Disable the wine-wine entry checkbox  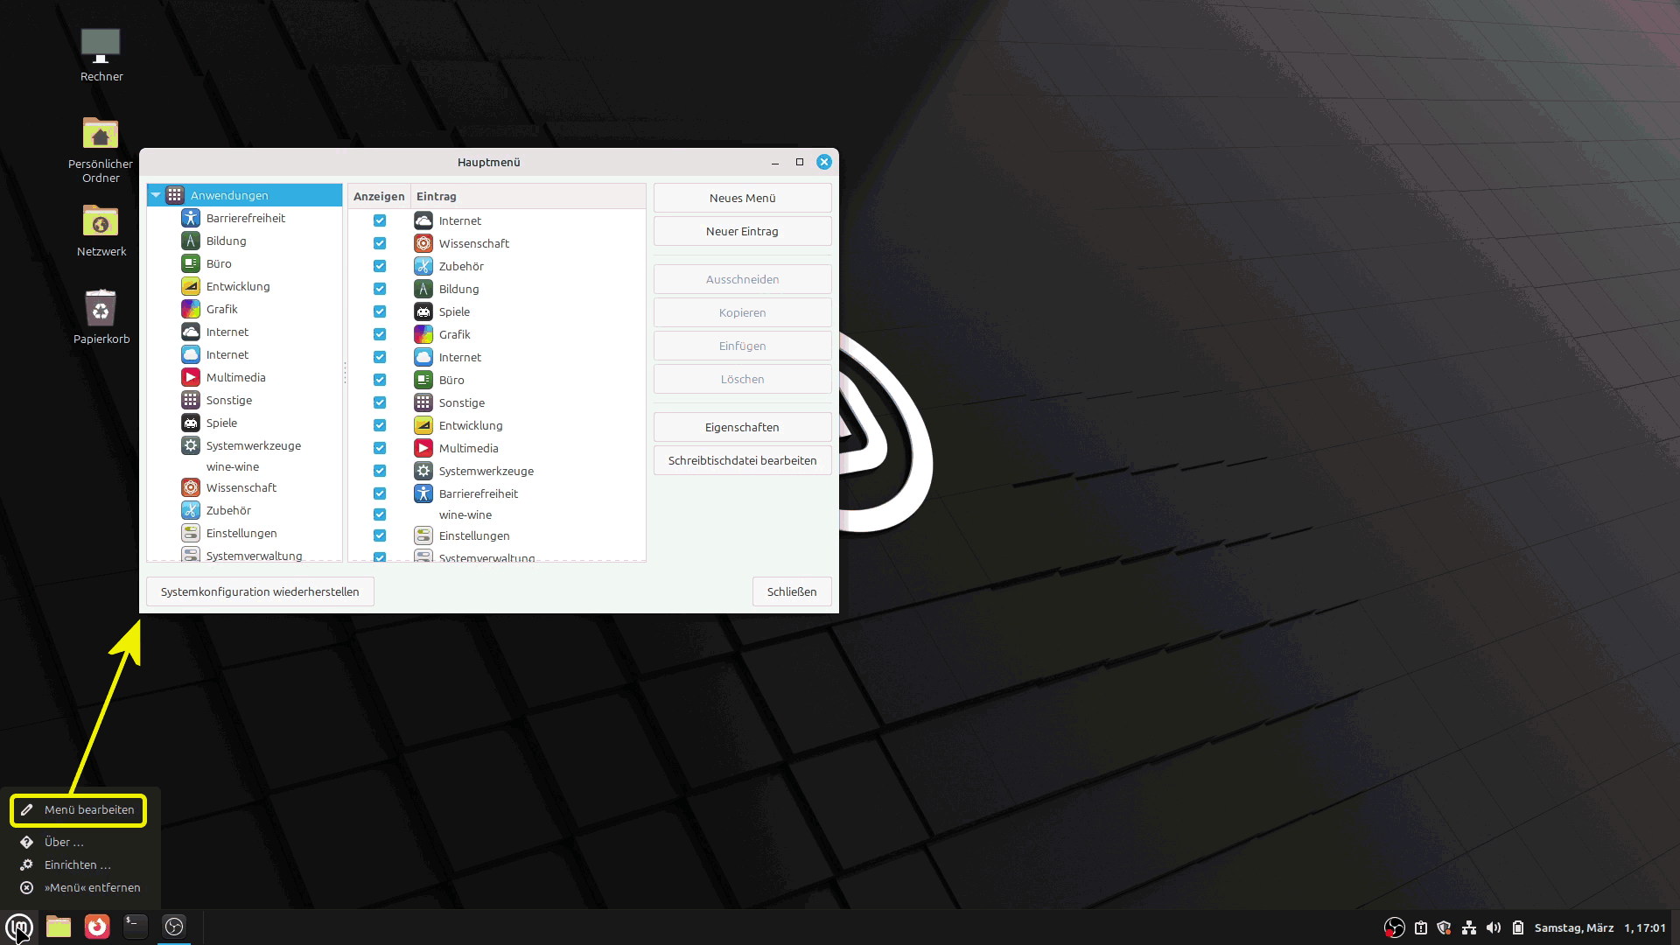(380, 514)
